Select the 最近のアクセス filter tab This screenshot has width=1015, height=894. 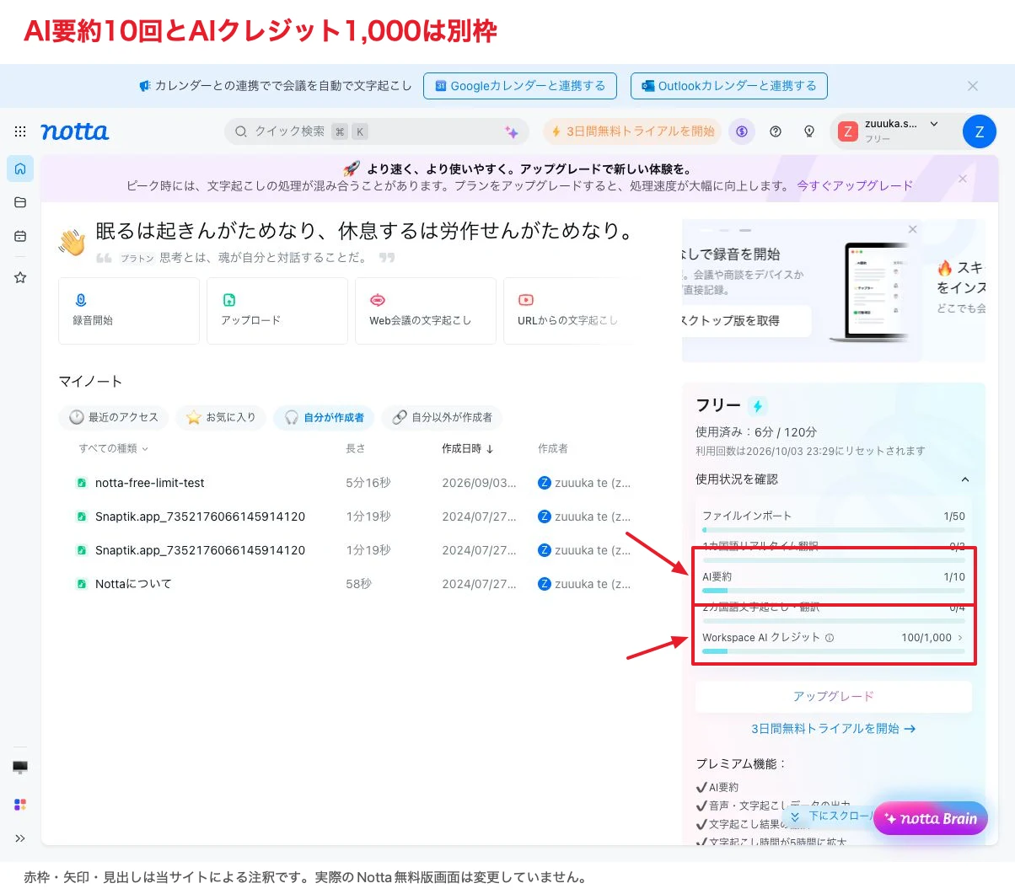pos(114,417)
